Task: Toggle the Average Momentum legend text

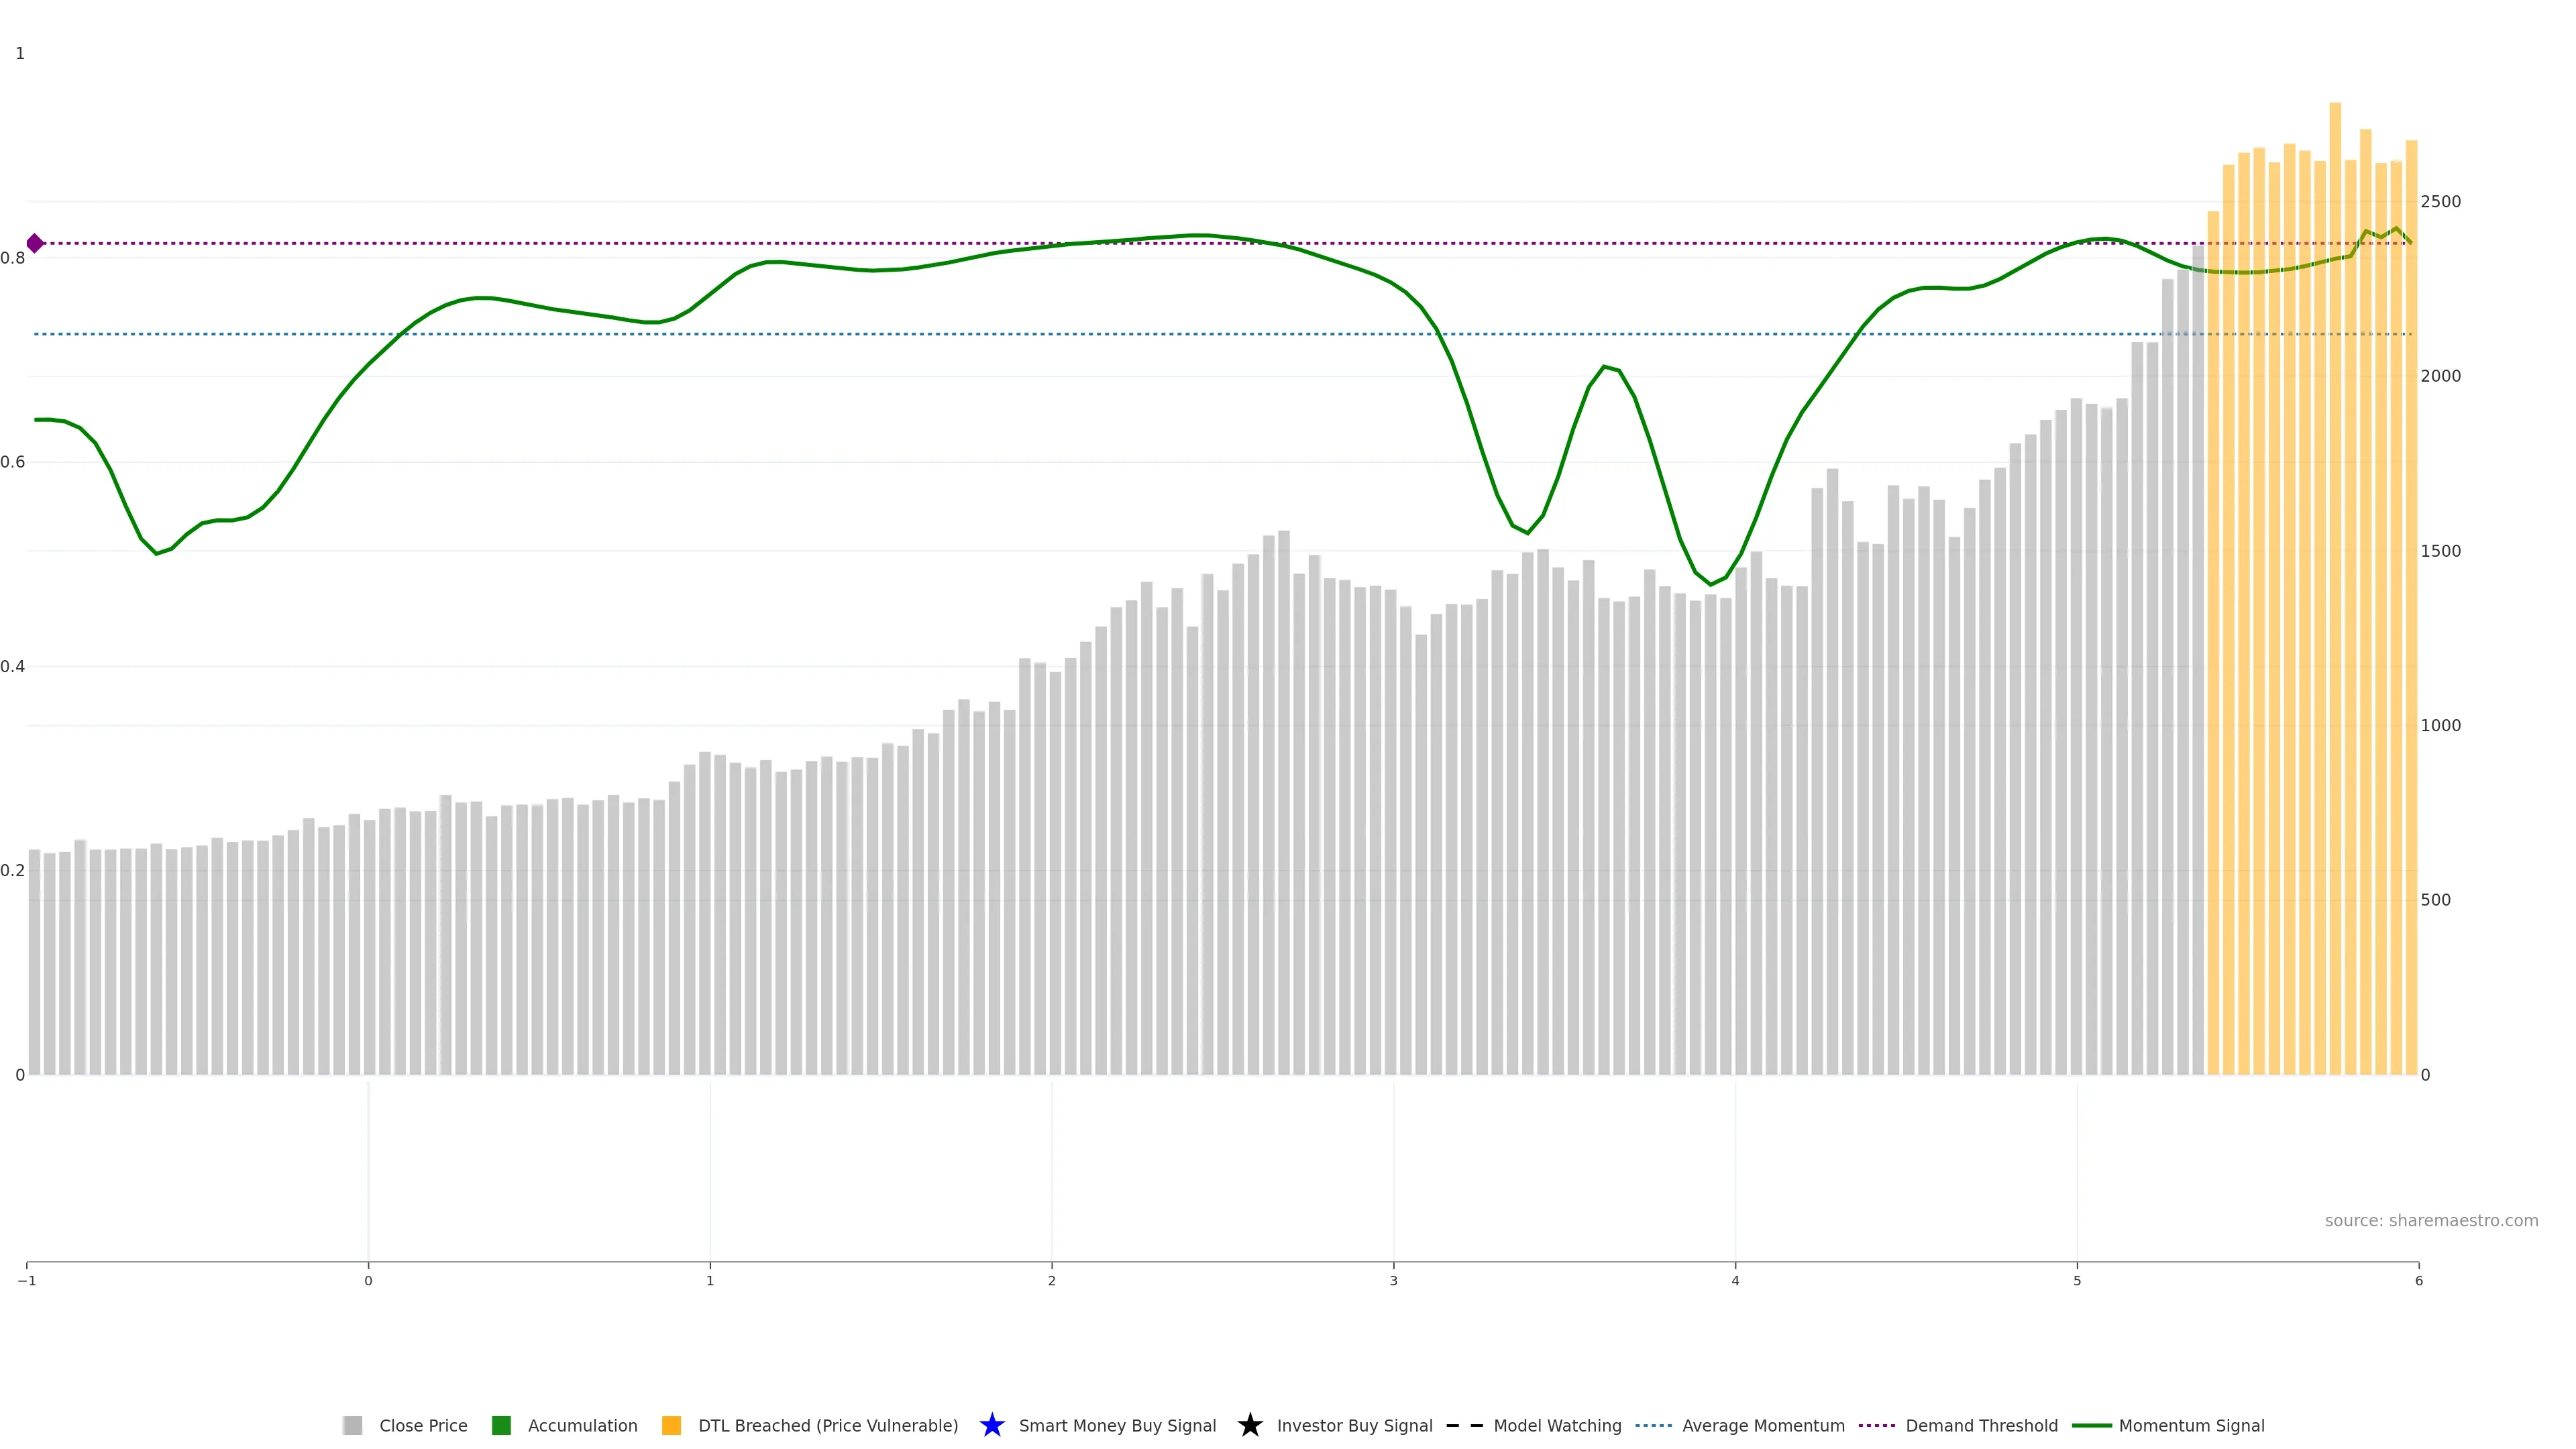Action: click(1763, 1425)
